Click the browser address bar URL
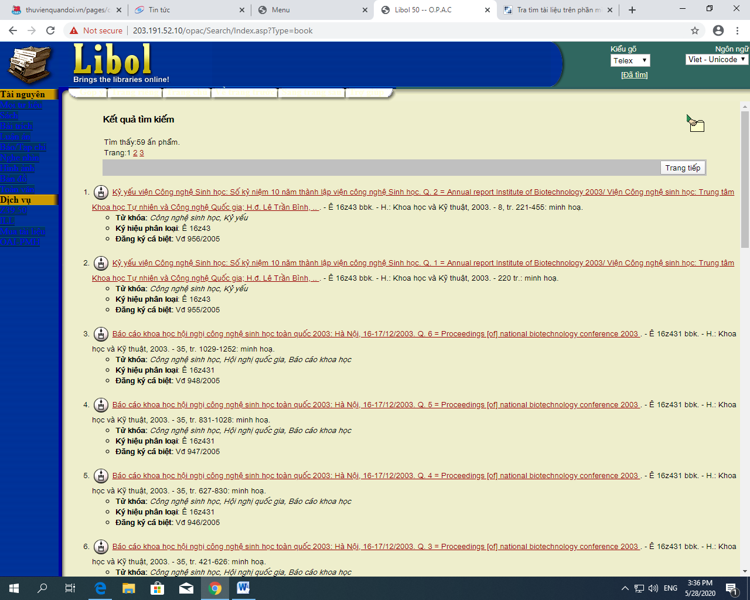This screenshot has height=600, width=750. (223, 30)
